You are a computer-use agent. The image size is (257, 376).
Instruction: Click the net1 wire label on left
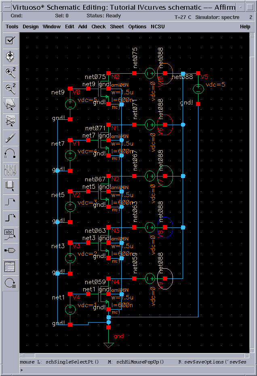coord(58,297)
